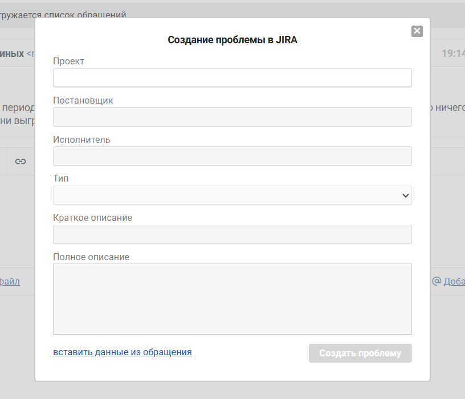465x399 pixels.
Task: Focus the Проект input field
Action: pyautogui.click(x=232, y=77)
